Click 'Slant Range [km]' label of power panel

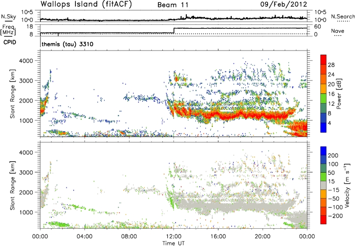[12, 94]
